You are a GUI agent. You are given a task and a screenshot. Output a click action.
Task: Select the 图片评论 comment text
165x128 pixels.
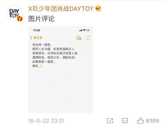coord(41,19)
